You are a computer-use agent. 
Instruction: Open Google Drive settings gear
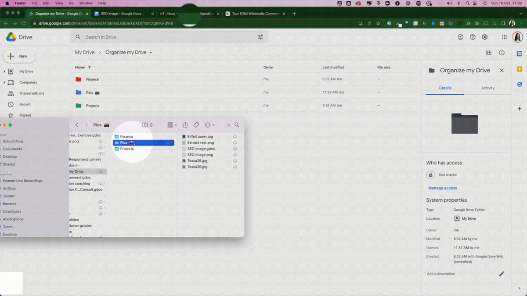click(x=485, y=37)
